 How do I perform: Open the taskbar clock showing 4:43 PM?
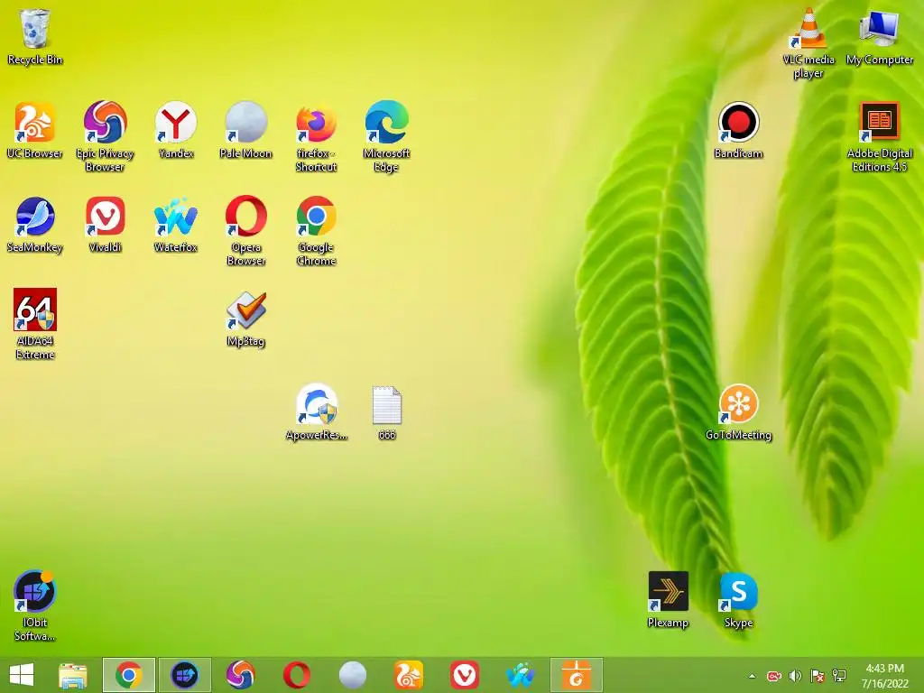pos(884,676)
